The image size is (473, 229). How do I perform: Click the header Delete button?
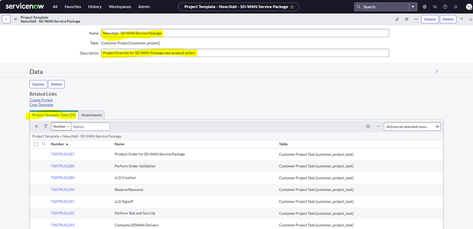tap(448, 19)
